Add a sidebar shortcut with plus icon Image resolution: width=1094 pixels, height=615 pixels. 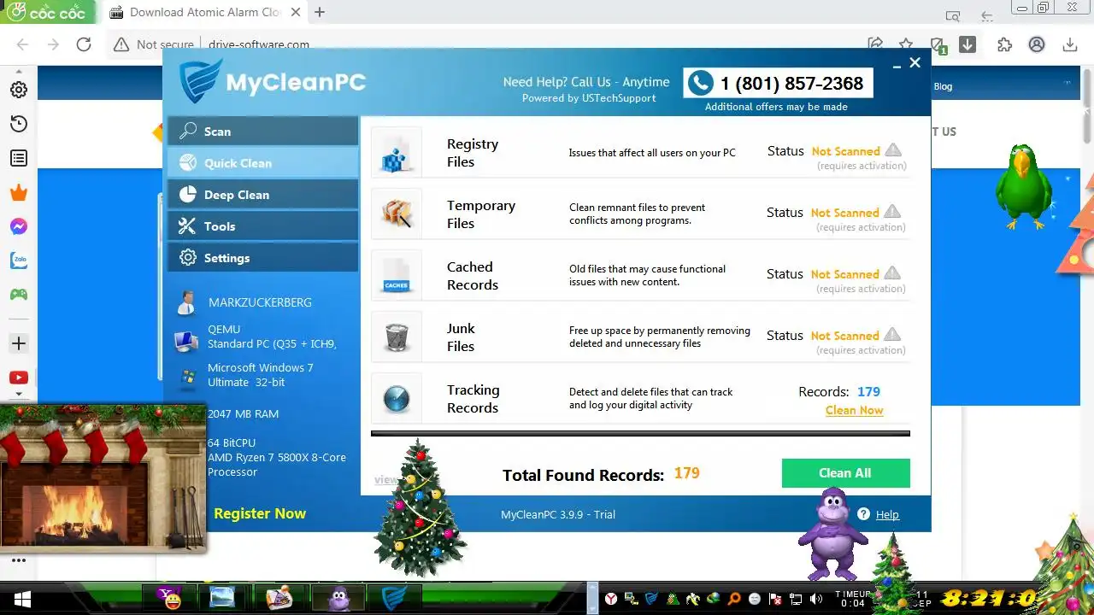[x=18, y=343]
